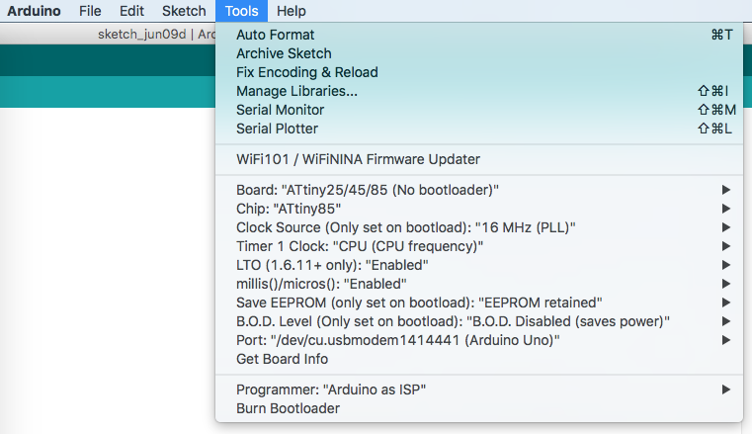Click Get Board Info
The width and height of the screenshot is (752, 434).
(479, 359)
